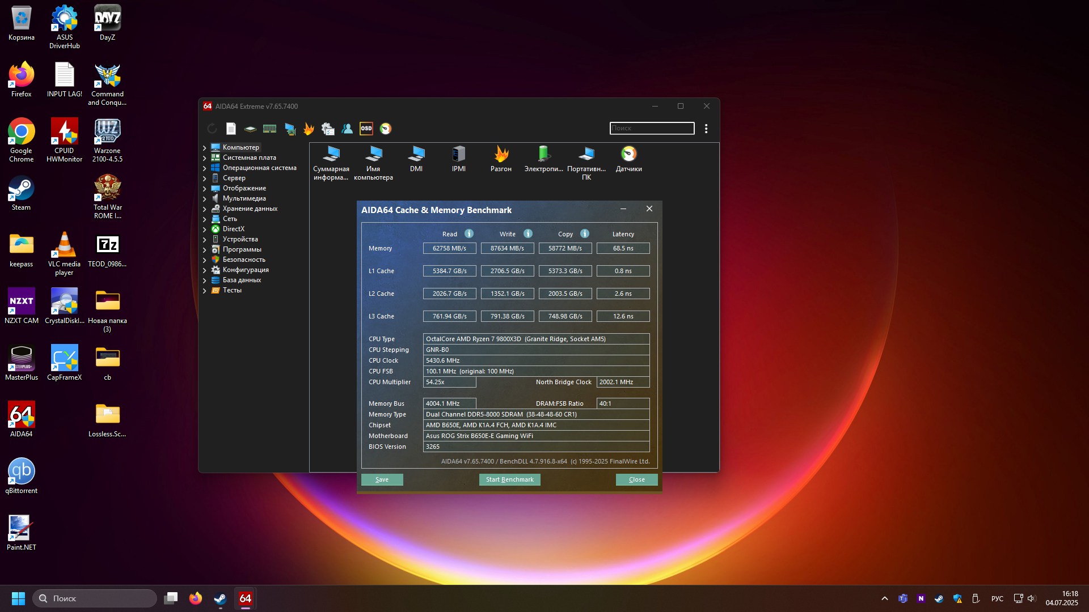Open the Электропитание battery page icon

[544, 159]
